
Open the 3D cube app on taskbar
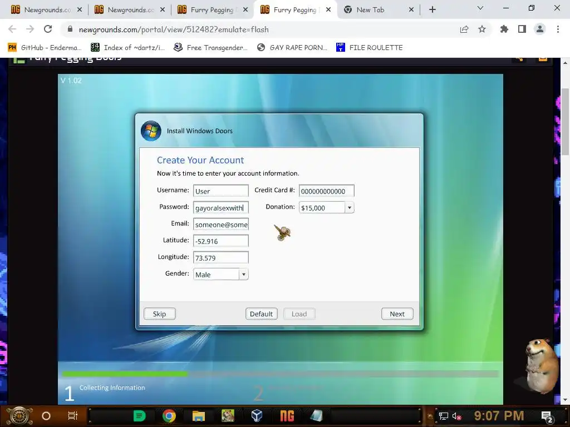[x=257, y=416]
